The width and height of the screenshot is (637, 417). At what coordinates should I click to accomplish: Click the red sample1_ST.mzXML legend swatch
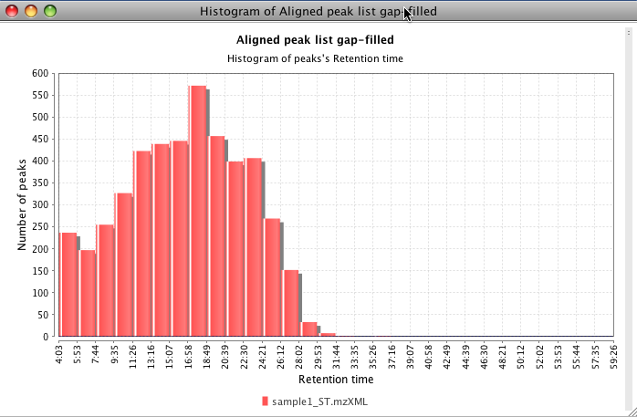point(265,401)
